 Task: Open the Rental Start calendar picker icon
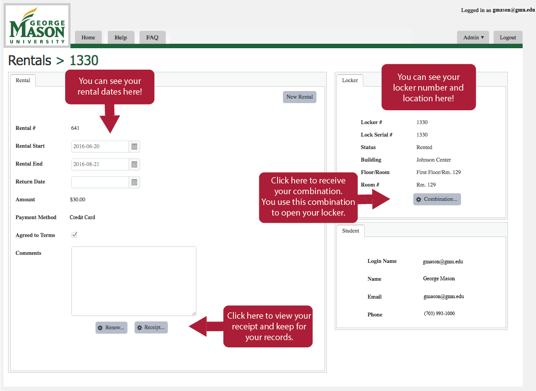tap(134, 146)
